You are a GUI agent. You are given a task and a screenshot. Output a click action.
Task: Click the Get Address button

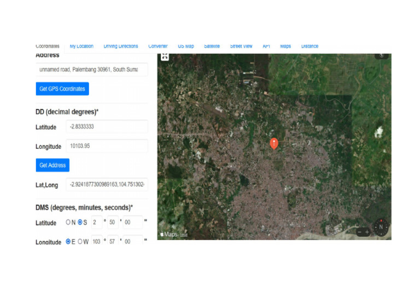tap(52, 165)
